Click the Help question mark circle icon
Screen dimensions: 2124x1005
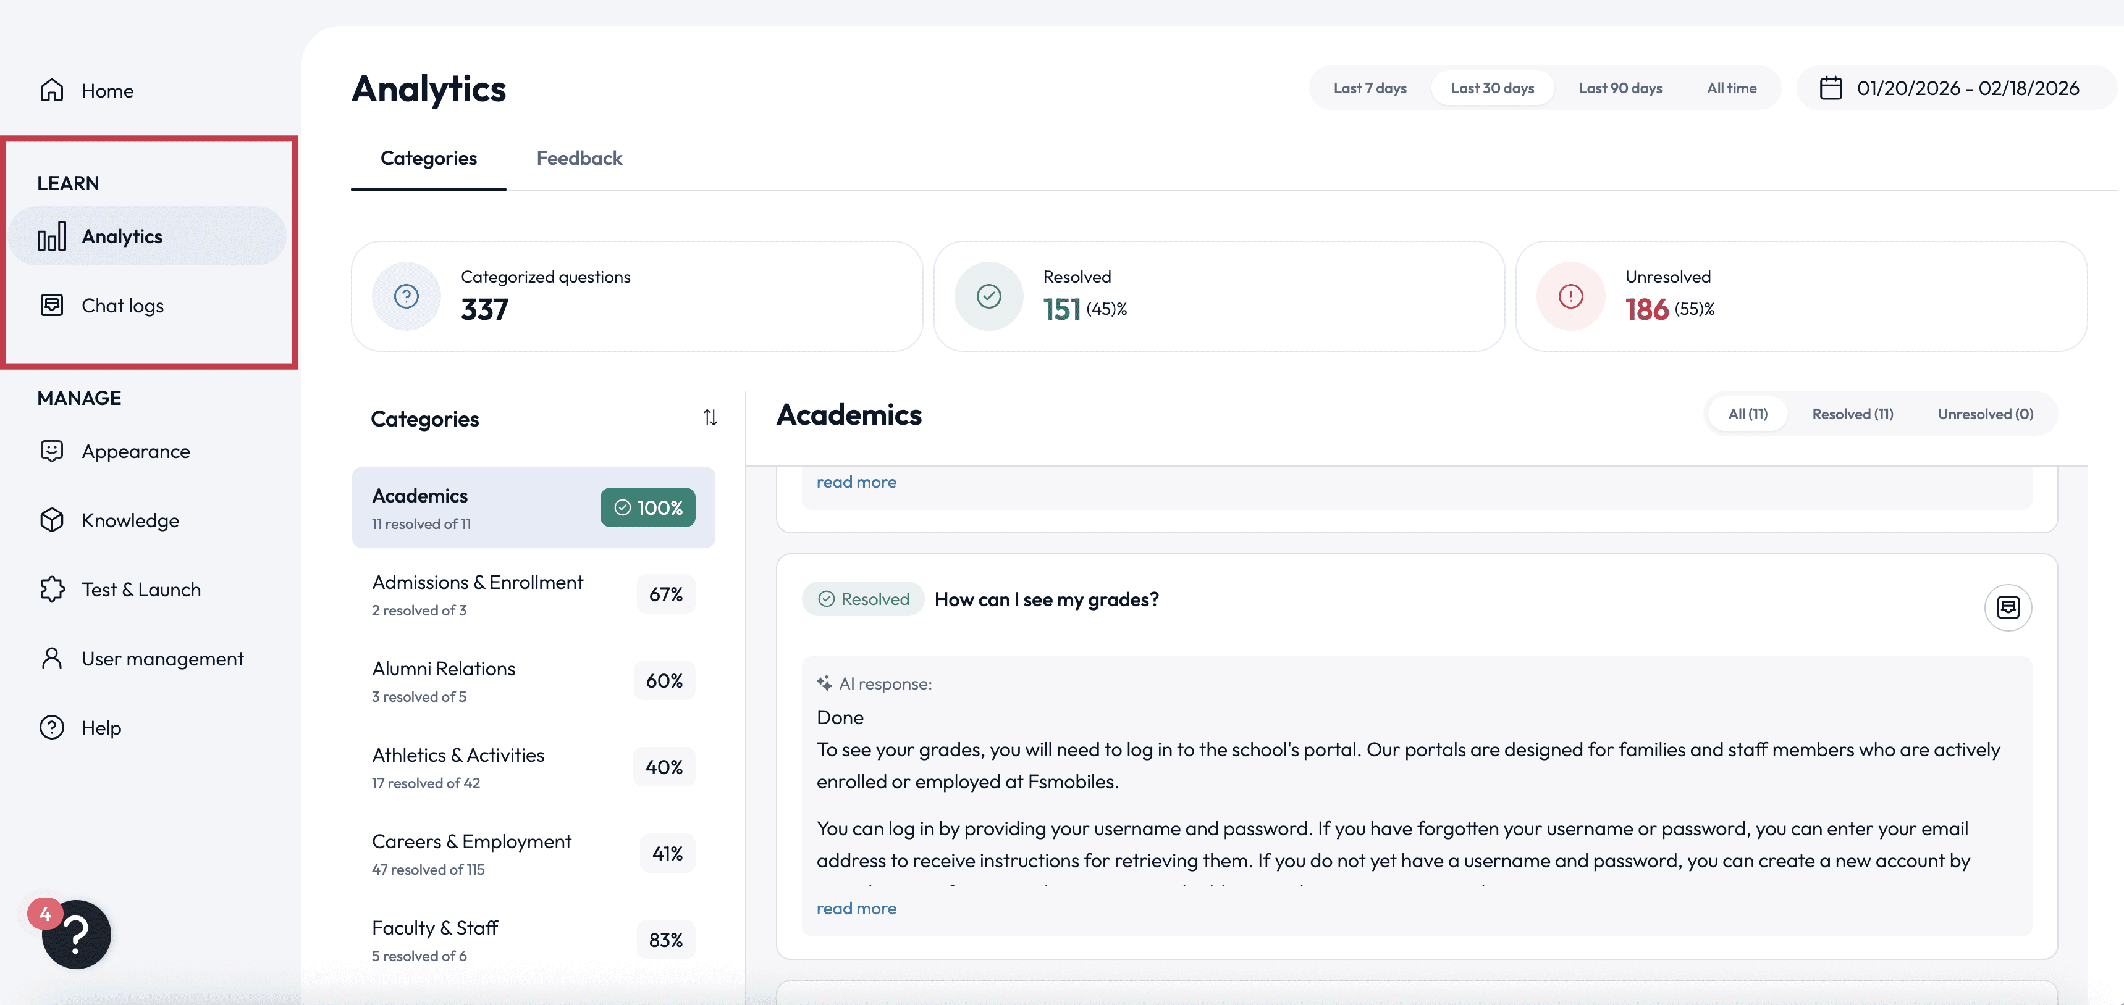click(52, 727)
